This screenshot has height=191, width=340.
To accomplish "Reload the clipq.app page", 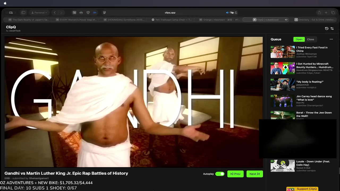I will coord(236,12).
